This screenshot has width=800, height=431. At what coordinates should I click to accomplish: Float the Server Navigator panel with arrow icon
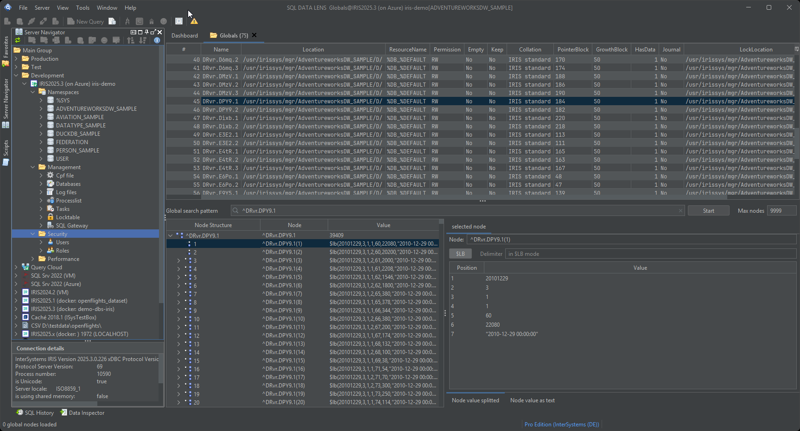tap(153, 32)
